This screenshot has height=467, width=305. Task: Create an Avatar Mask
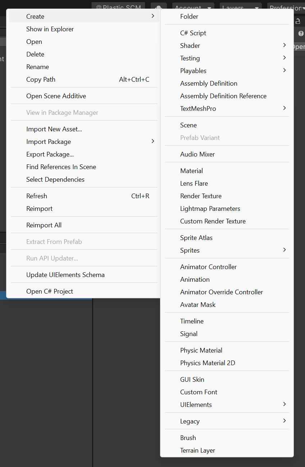(x=227, y=305)
